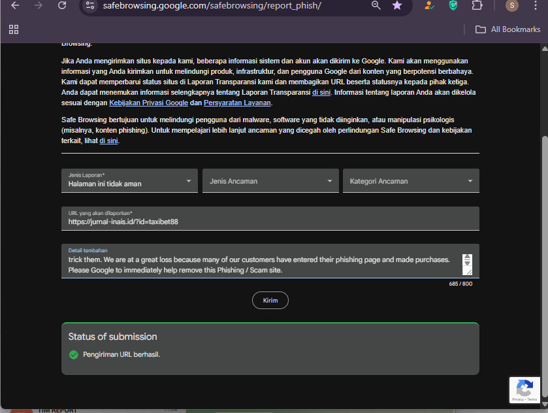Click the 'Pengiriman URL berhasil.' status text
The image size is (548, 413).
click(x=121, y=355)
